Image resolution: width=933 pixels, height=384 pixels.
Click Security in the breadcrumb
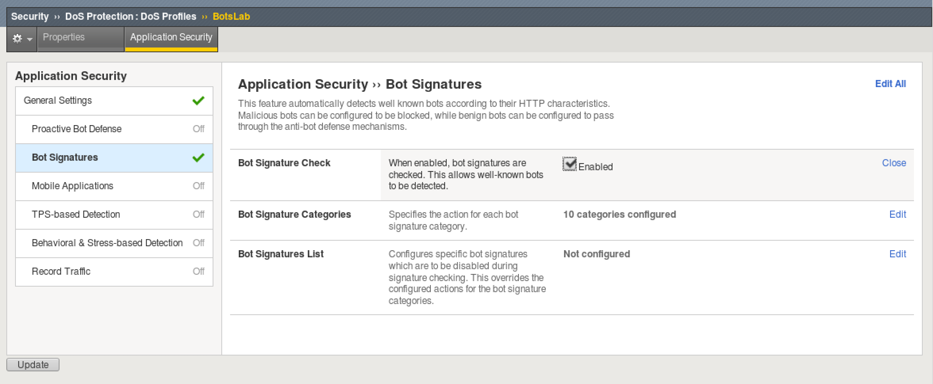[x=30, y=17]
